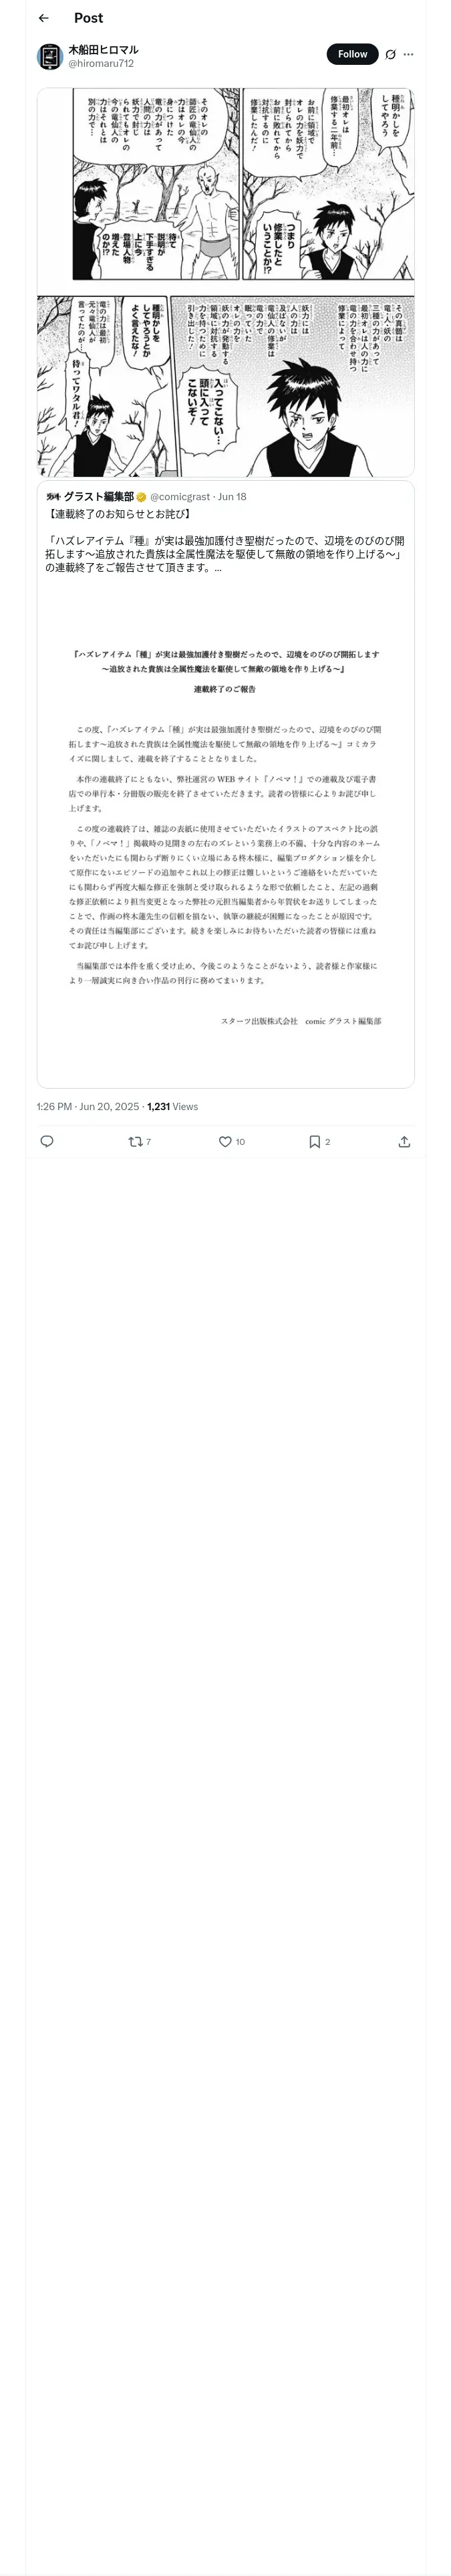
Task: Open the lower manga page image
Action: coord(226,386)
